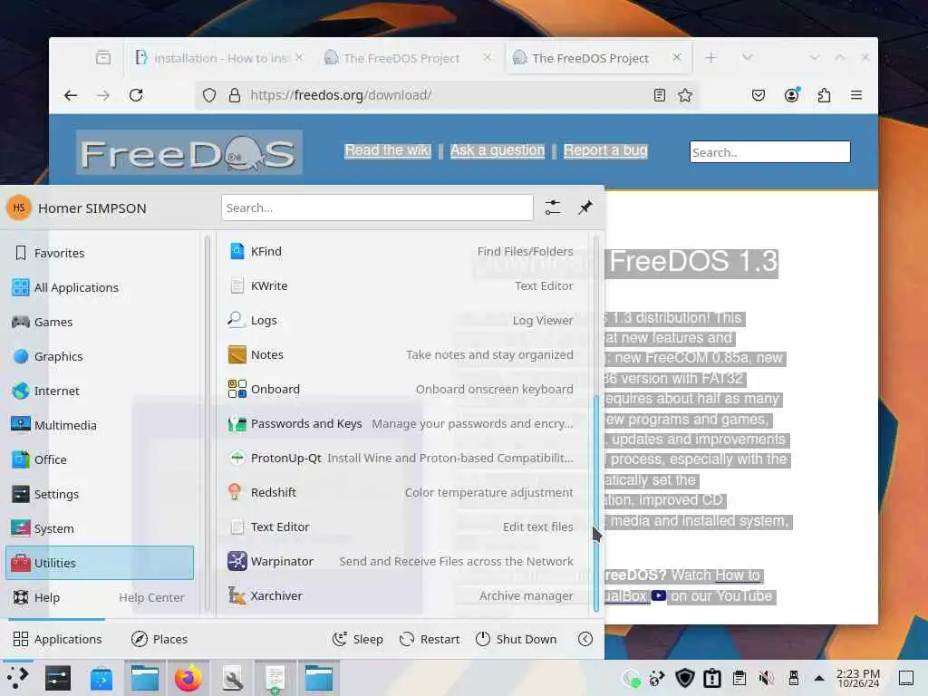The height and width of the screenshot is (696, 928).
Task: Click the Shut Down button
Action: (x=516, y=639)
